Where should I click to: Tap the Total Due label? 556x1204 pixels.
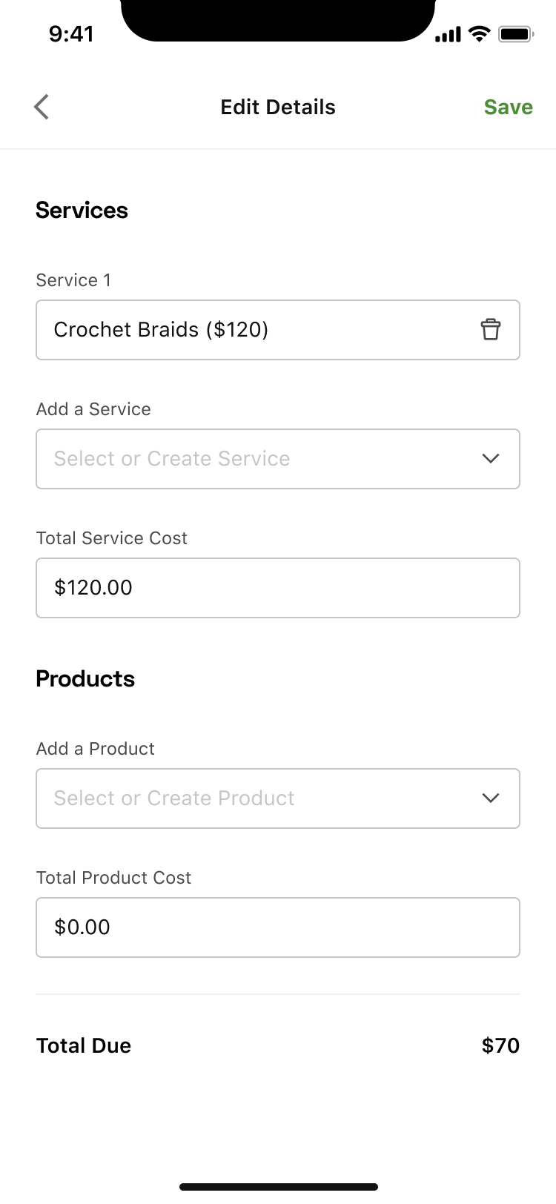[84, 1045]
